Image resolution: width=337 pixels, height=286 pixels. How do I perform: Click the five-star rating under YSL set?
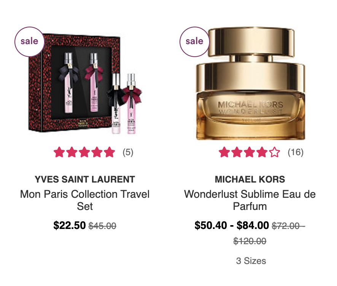click(x=84, y=152)
